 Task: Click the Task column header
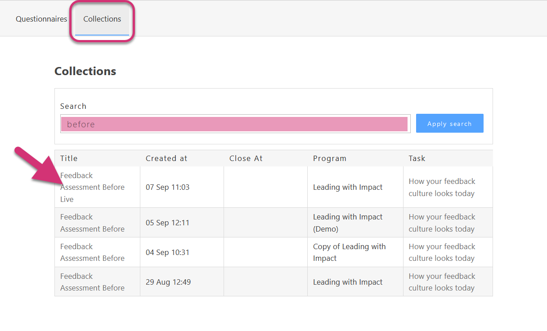417,158
